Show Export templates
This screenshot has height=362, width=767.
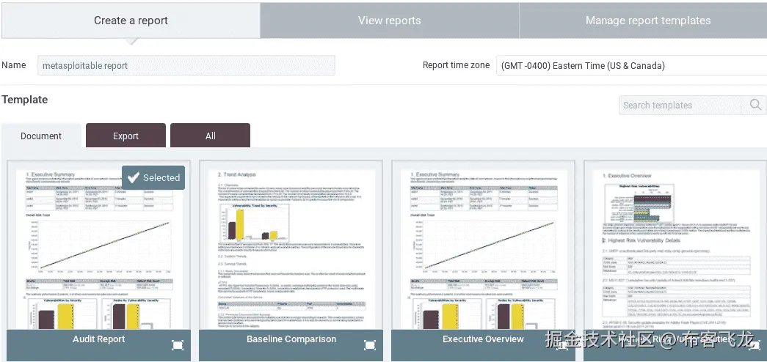coord(126,136)
